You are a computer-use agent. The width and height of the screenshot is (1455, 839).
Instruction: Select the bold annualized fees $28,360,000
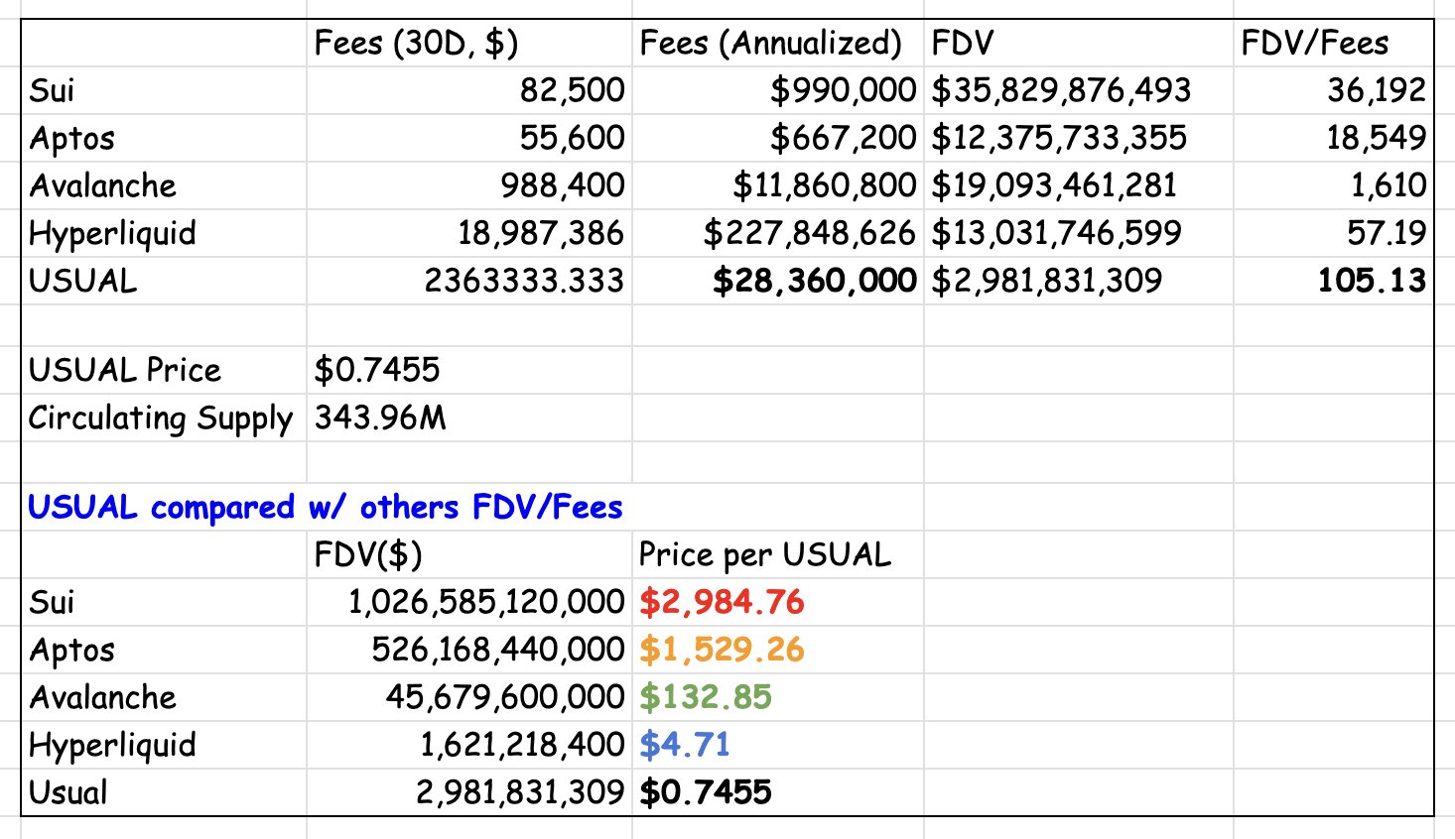click(x=814, y=282)
